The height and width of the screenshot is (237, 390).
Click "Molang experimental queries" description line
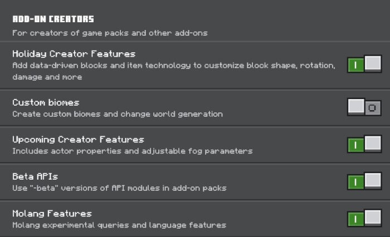[119, 225]
